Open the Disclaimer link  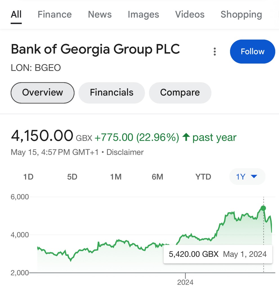point(125,152)
